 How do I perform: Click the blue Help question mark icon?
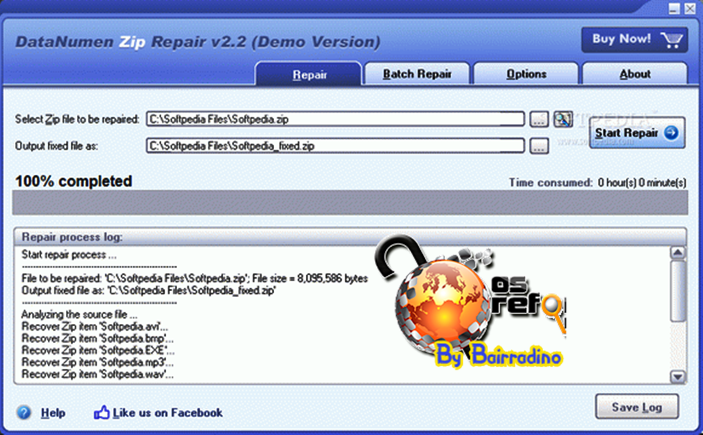point(24,412)
